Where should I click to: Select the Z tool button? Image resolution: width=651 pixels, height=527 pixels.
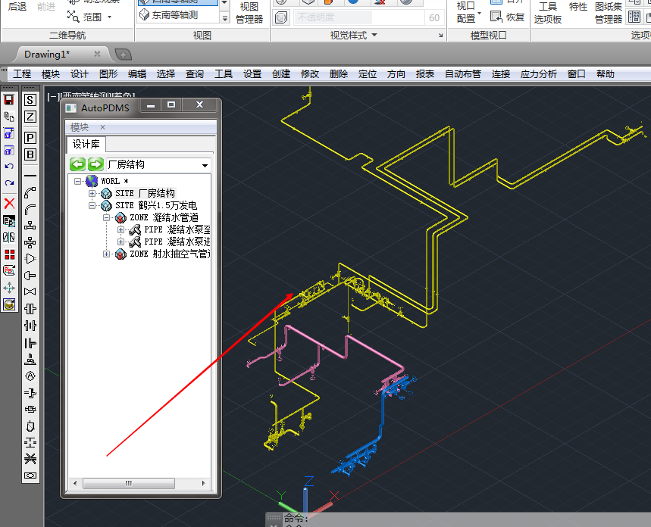click(30, 117)
